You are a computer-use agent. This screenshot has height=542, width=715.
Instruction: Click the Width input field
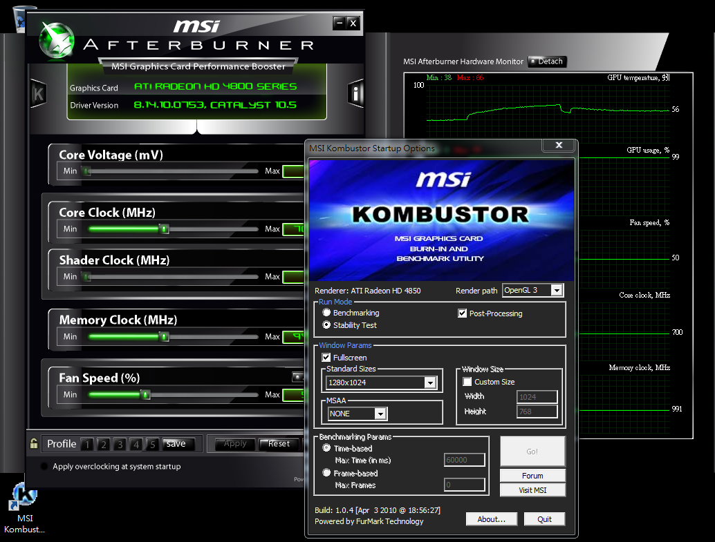point(537,397)
